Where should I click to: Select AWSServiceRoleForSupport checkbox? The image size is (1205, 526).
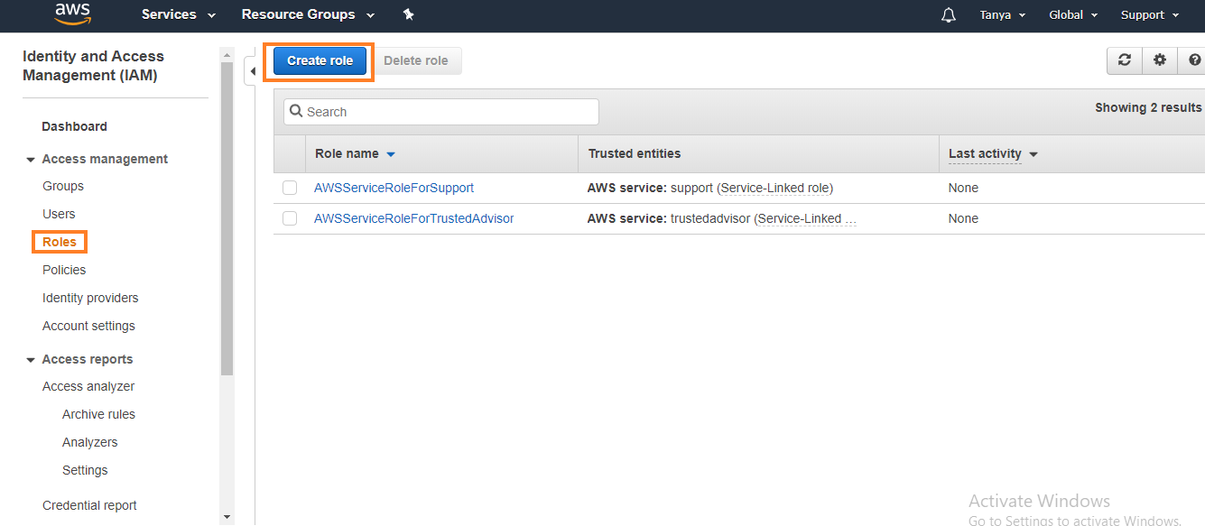point(290,188)
